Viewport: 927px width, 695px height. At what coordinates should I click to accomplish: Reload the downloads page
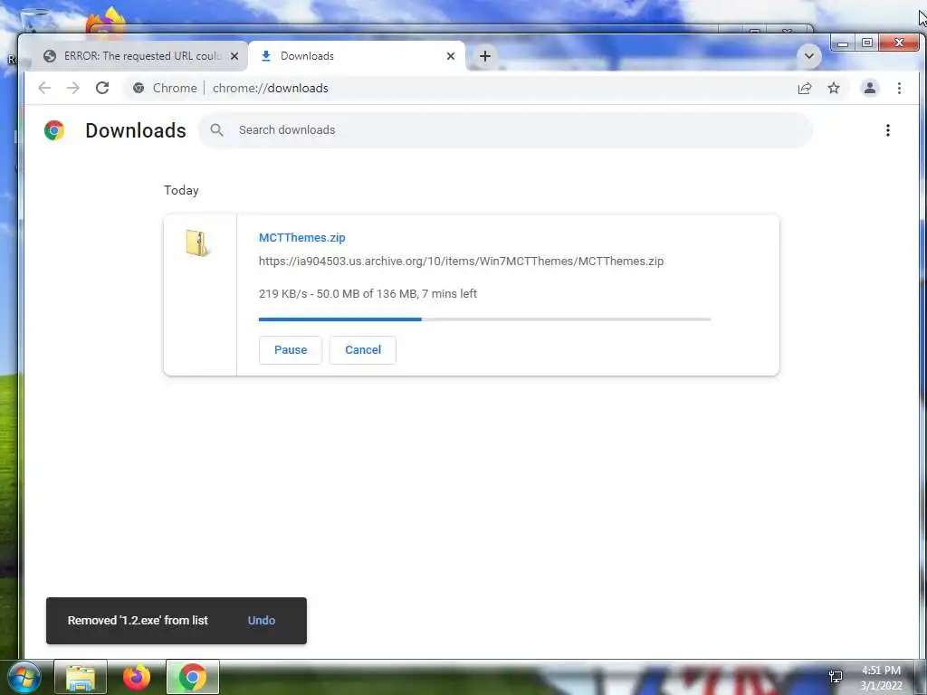[102, 88]
